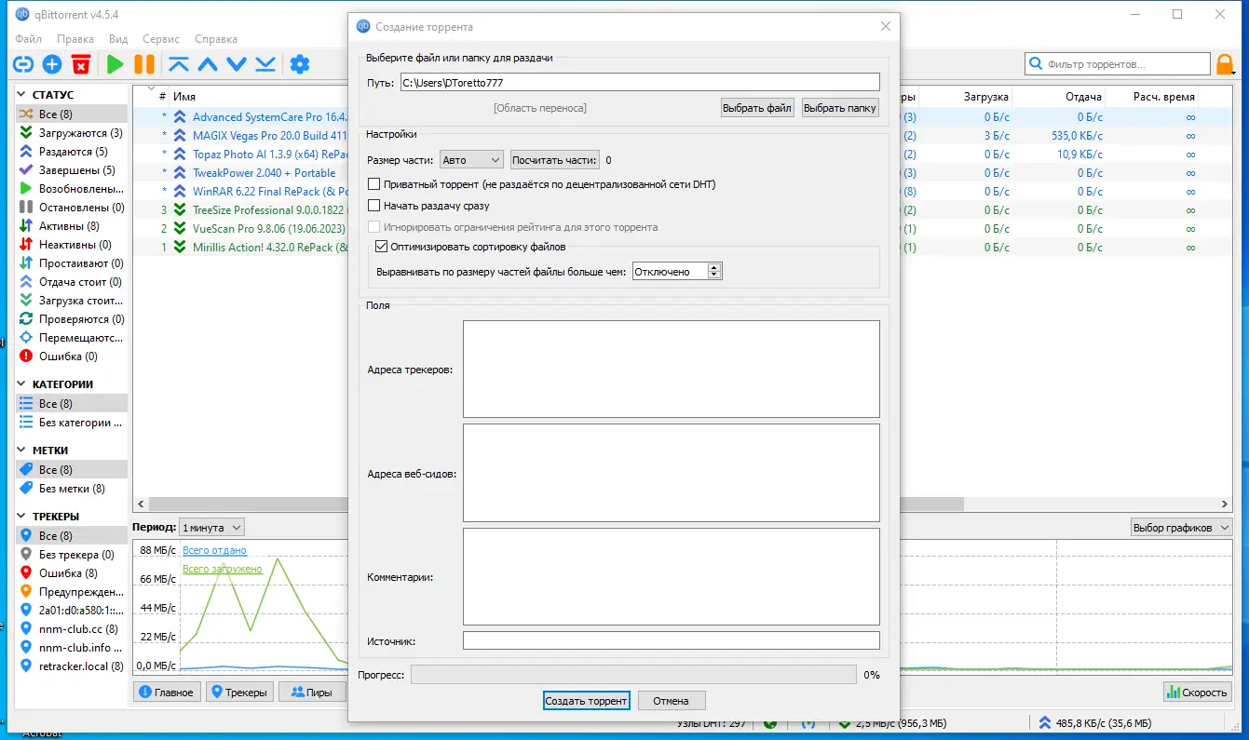Select the Без метки (8) filter
This screenshot has height=740, width=1249.
coord(71,489)
